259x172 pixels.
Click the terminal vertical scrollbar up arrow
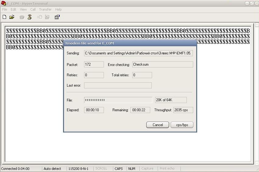coord(257,25)
